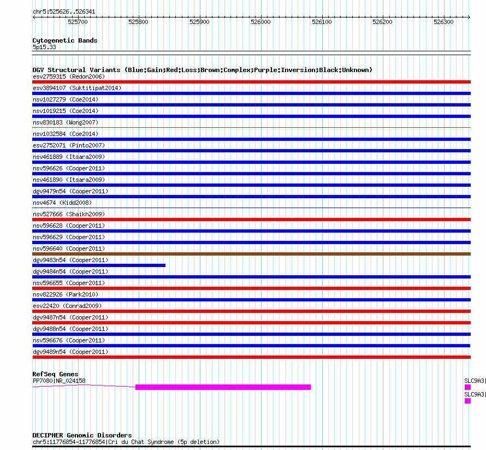The width and height of the screenshot is (486, 450).
Task: Click the RefSeq Genes track title
Action: click(x=56, y=374)
